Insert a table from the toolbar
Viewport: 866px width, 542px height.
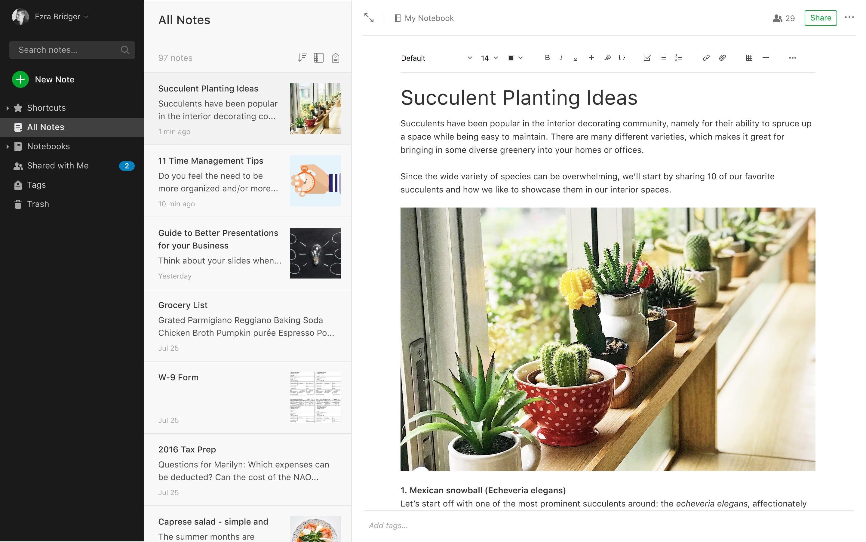(x=749, y=58)
